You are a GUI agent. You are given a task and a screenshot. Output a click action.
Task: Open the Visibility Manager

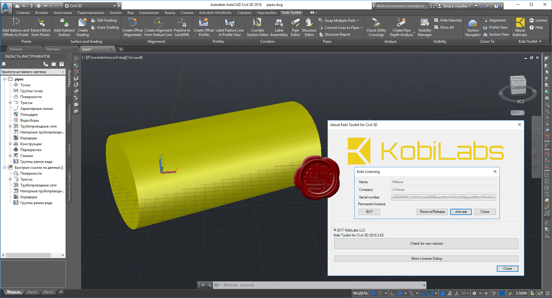coord(425,27)
